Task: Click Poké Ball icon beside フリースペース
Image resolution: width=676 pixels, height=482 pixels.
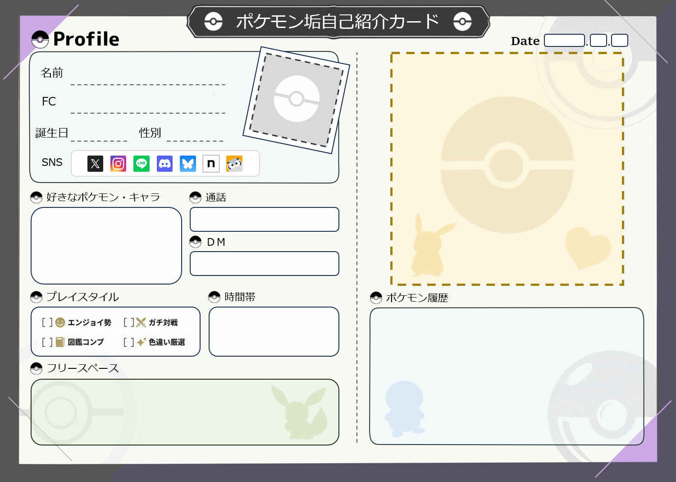Action: (36, 368)
